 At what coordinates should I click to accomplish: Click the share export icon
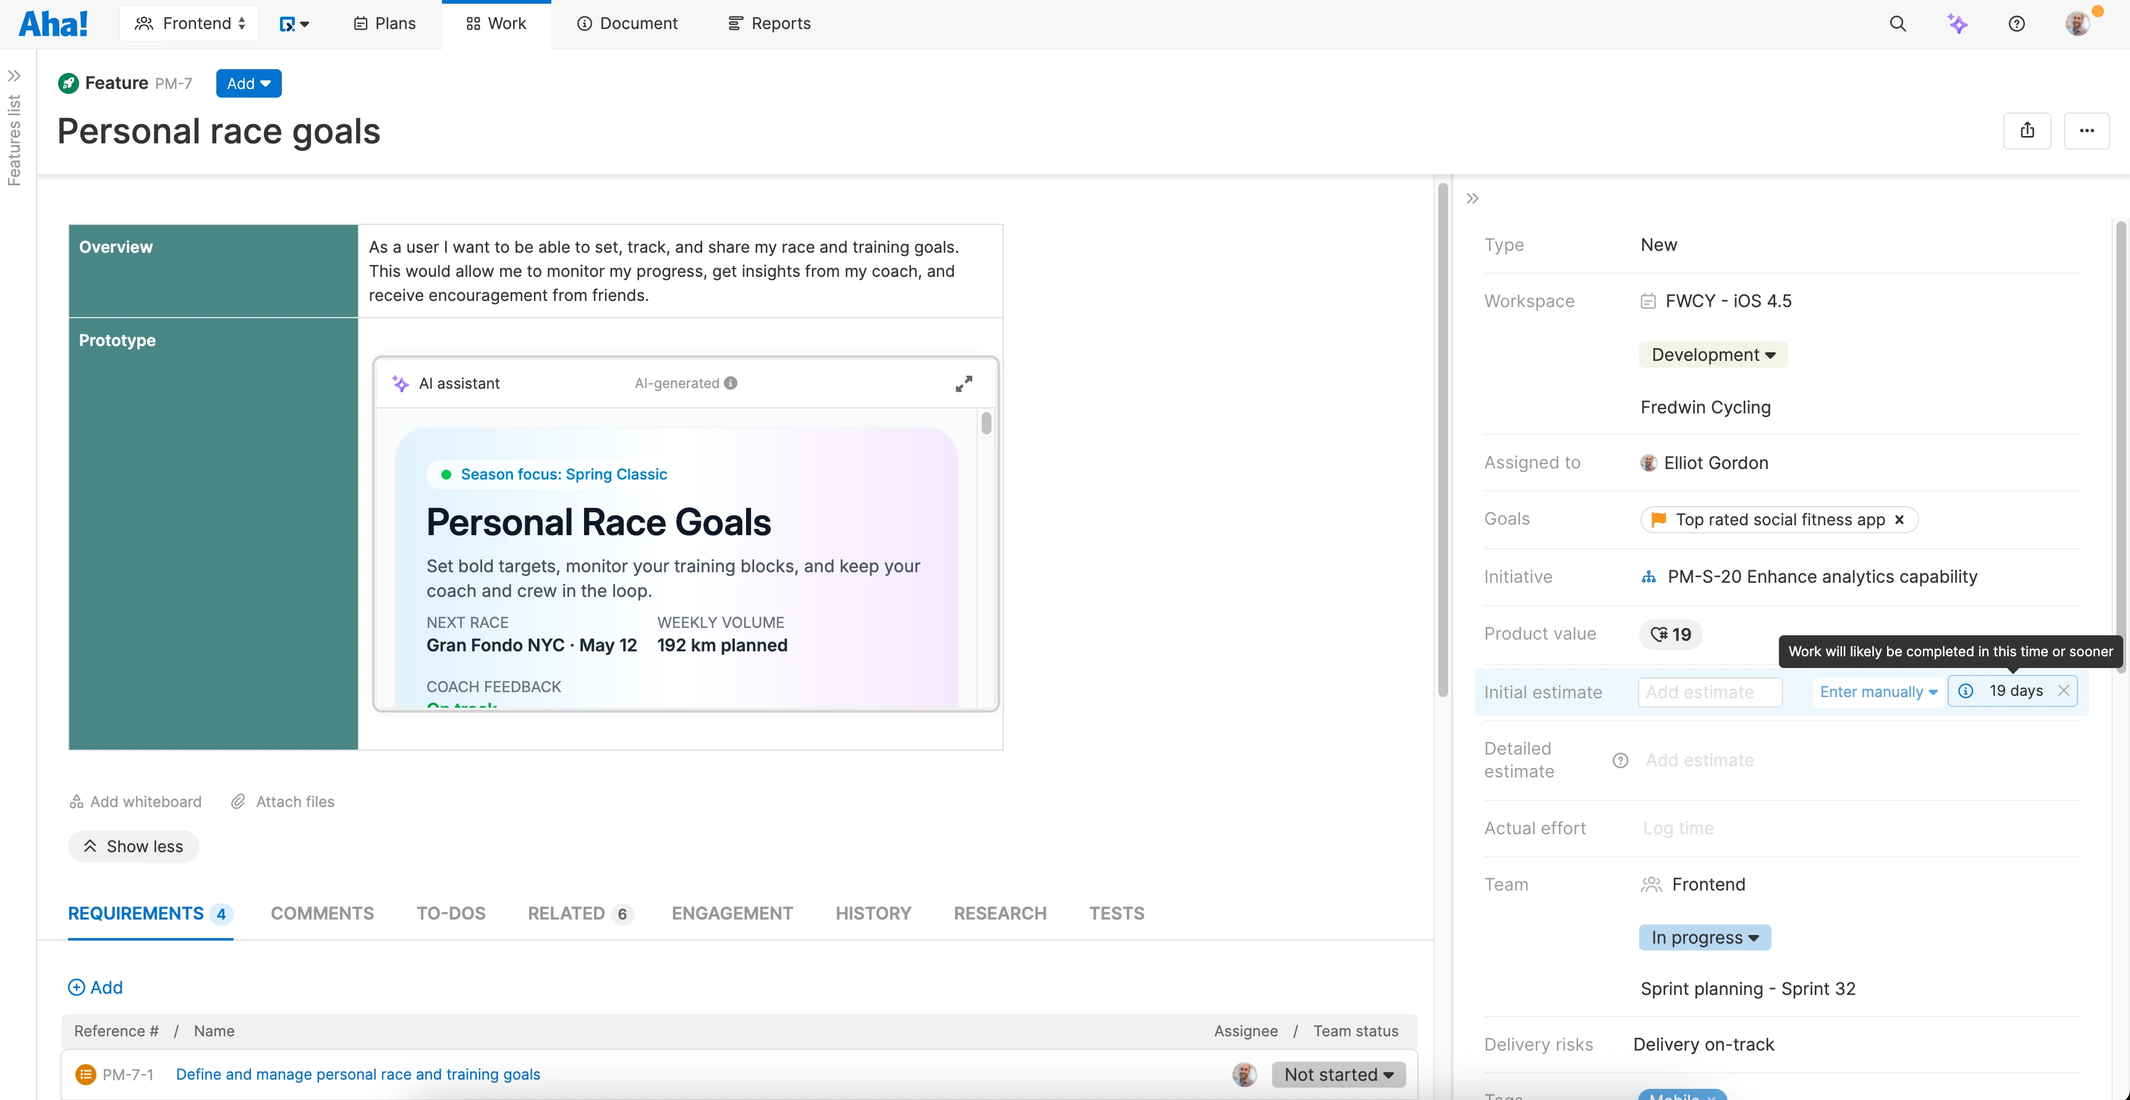[x=2027, y=130]
